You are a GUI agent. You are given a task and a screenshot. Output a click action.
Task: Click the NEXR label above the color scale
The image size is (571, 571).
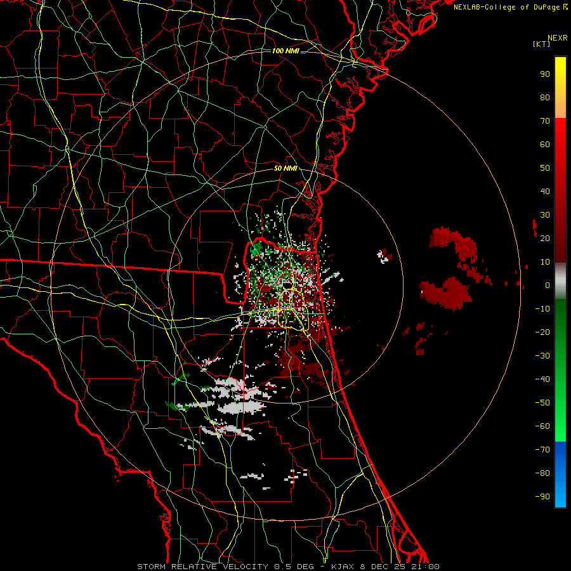pos(558,37)
